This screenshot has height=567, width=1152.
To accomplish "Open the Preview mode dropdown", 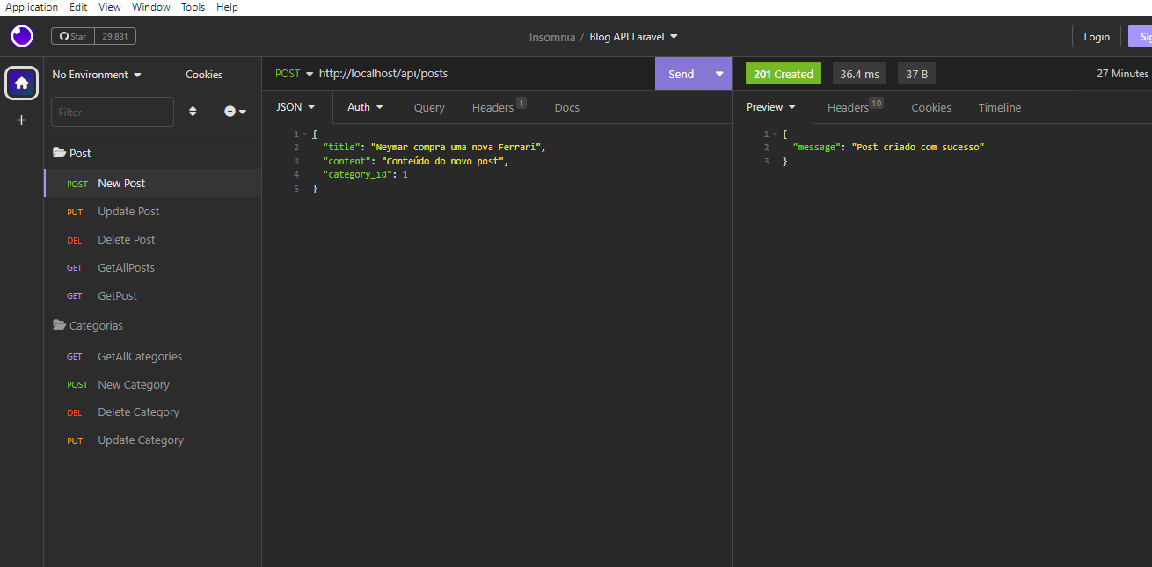I will point(771,106).
